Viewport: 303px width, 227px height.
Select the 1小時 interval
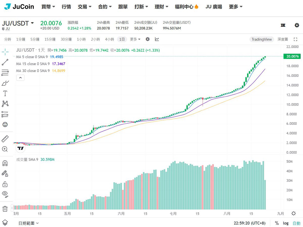click(81, 39)
